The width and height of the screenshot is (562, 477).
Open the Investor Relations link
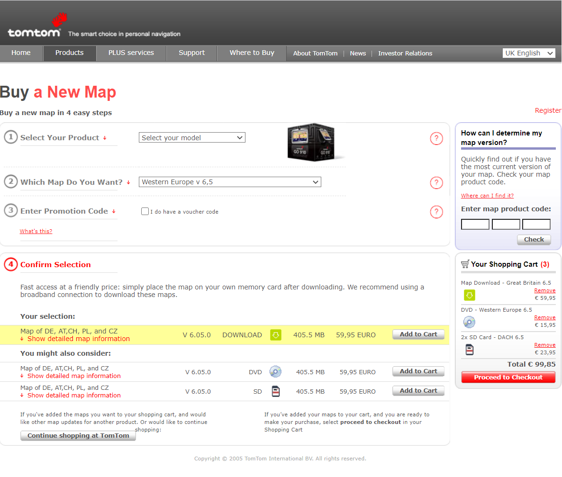[405, 54]
